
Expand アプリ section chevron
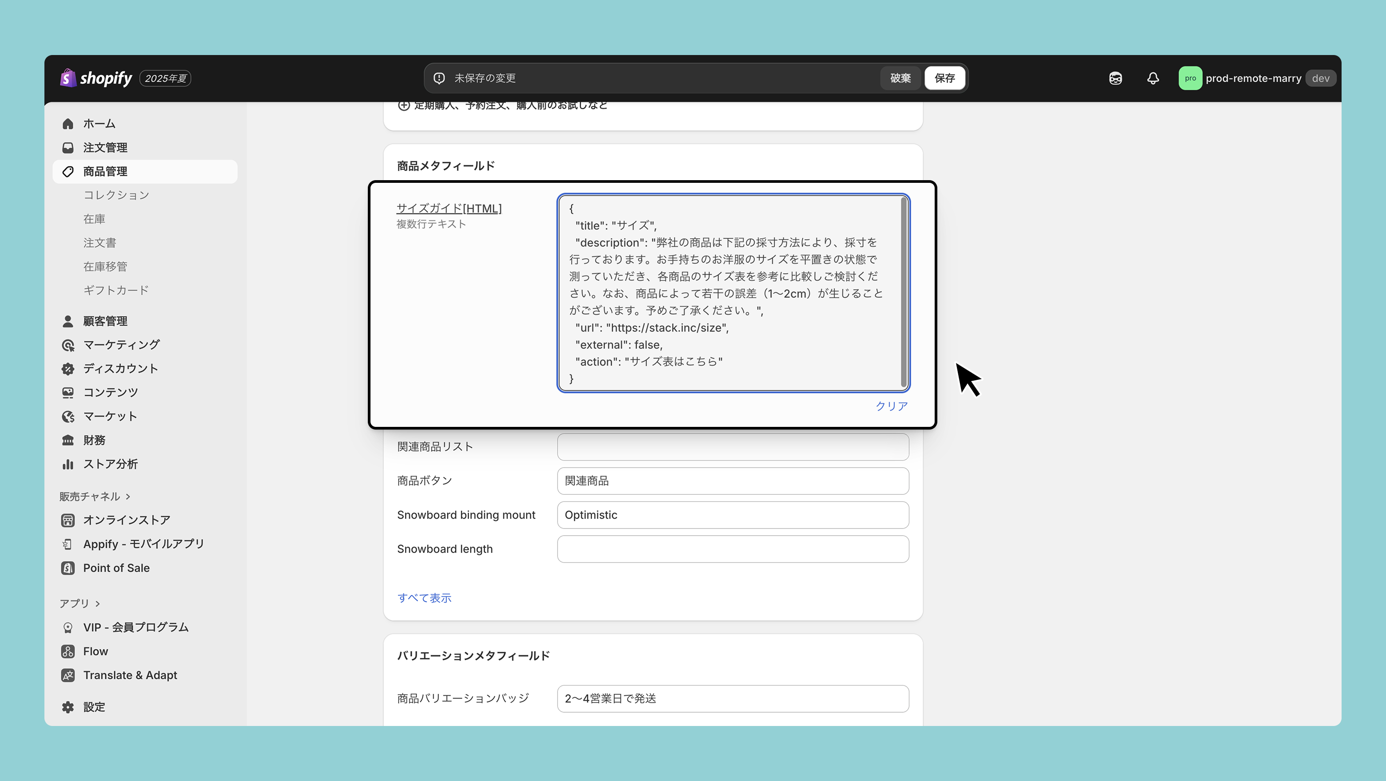97,603
